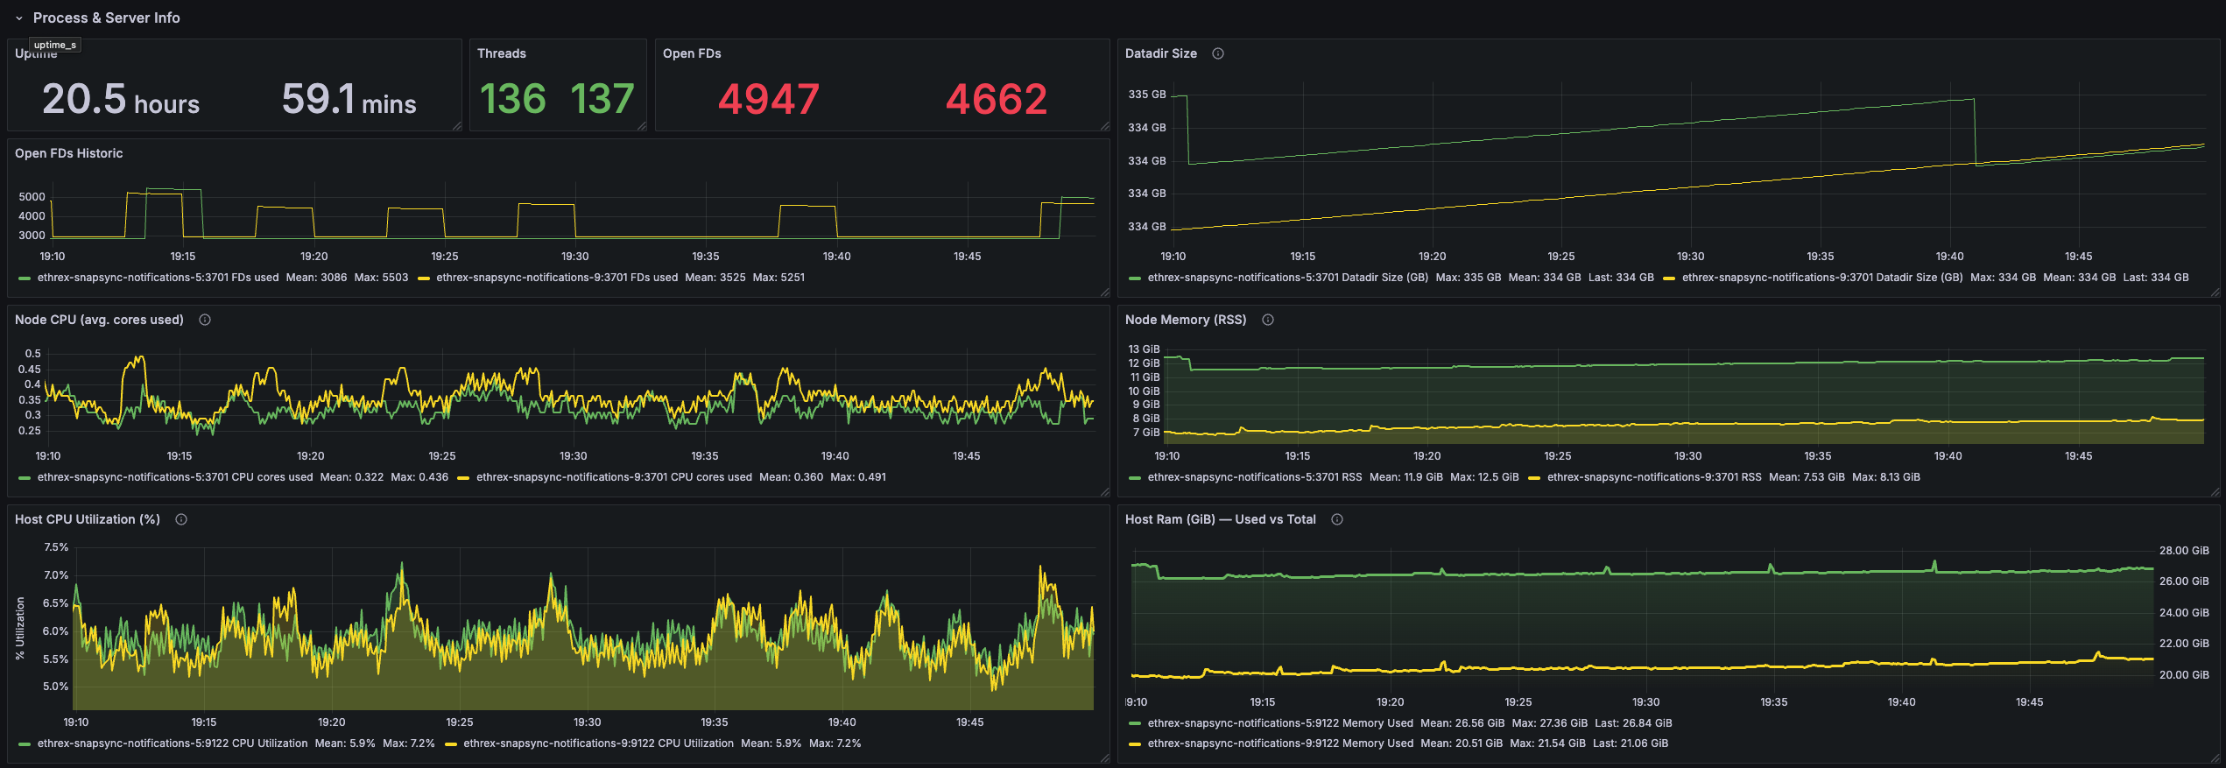Toggle notifications-5:3701 RSS series in legend

pos(1254,477)
